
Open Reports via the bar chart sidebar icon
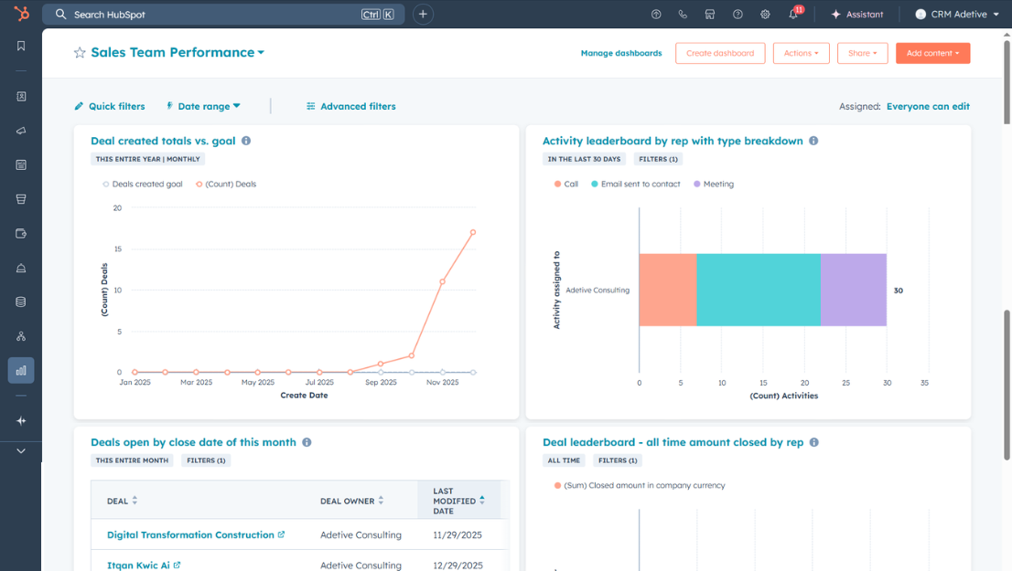pos(21,371)
